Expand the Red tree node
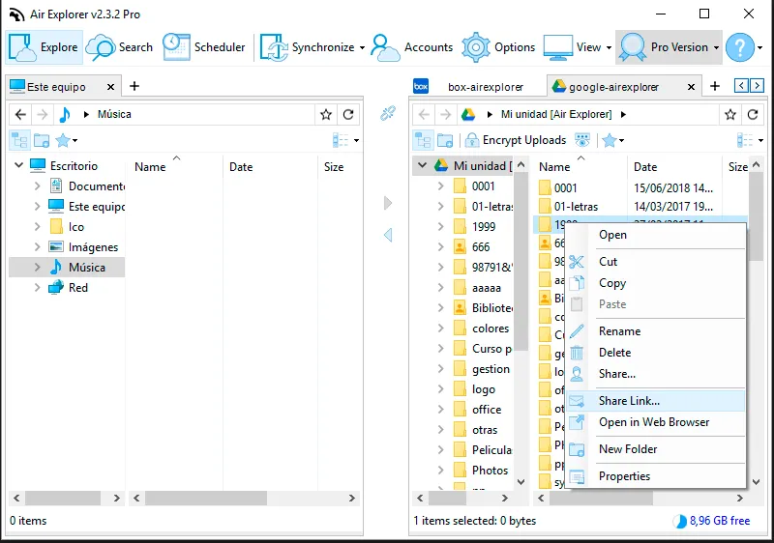The width and height of the screenshot is (774, 543). pyautogui.click(x=37, y=287)
